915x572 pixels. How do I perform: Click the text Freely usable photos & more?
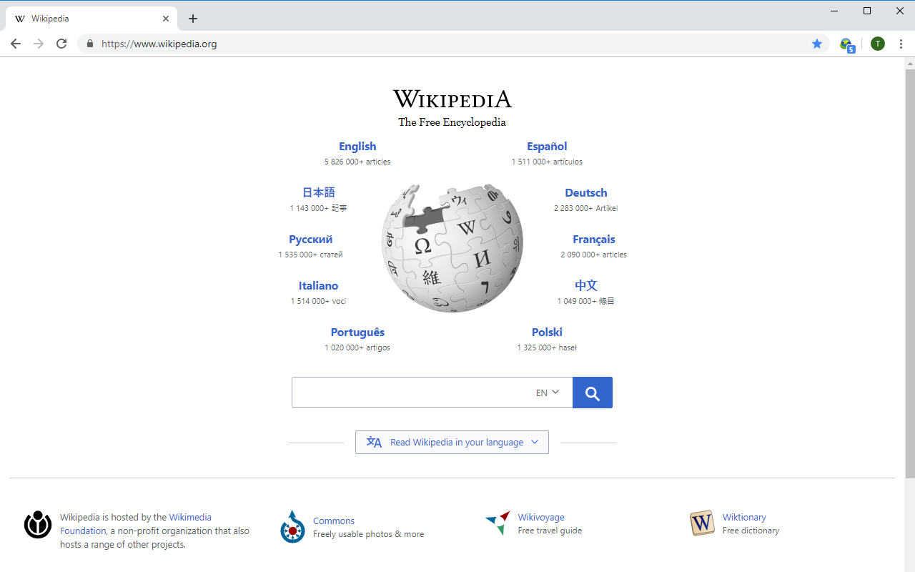pos(368,534)
